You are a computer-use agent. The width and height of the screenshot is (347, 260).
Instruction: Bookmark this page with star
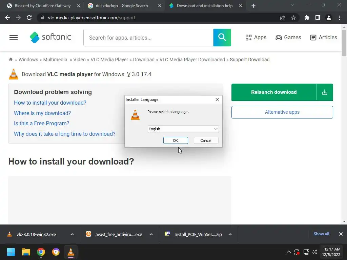[293, 18]
